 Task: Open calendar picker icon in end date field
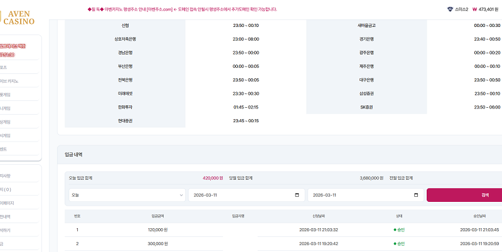(416, 195)
